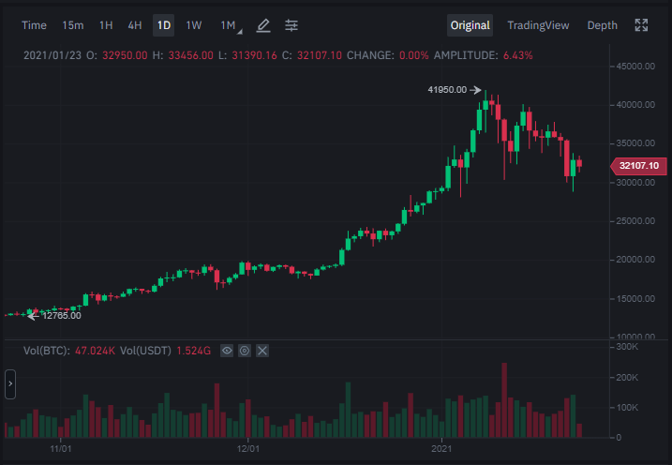This screenshot has height=465, width=672.
Task: Select the 15m interval
Action: 73,25
